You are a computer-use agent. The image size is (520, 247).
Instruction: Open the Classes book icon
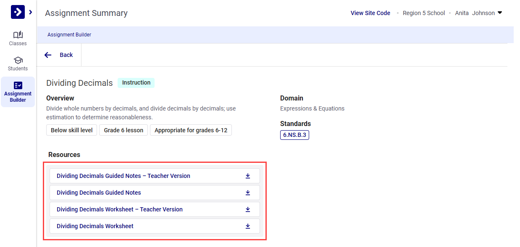click(x=18, y=35)
